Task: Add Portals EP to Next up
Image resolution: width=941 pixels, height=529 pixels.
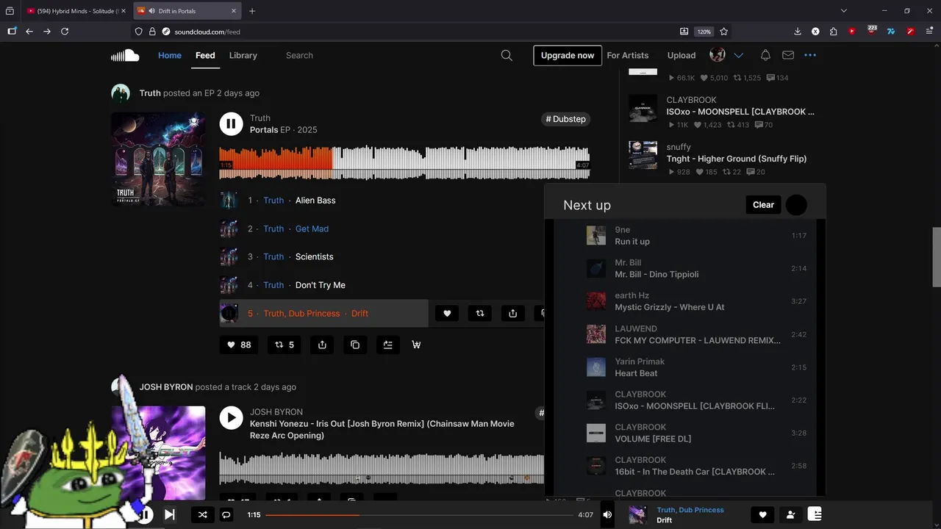Action: click(388, 345)
